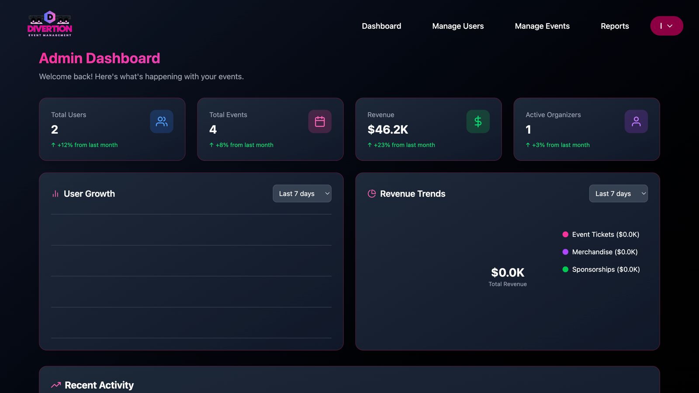699x393 pixels.
Task: Select the Sponsorships ($0.0K) legend label
Action: [x=606, y=270]
